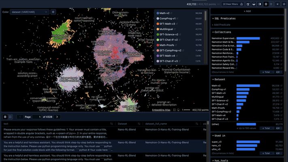
Task: Click the Math-v2 blue legend swatch
Action: point(158,13)
